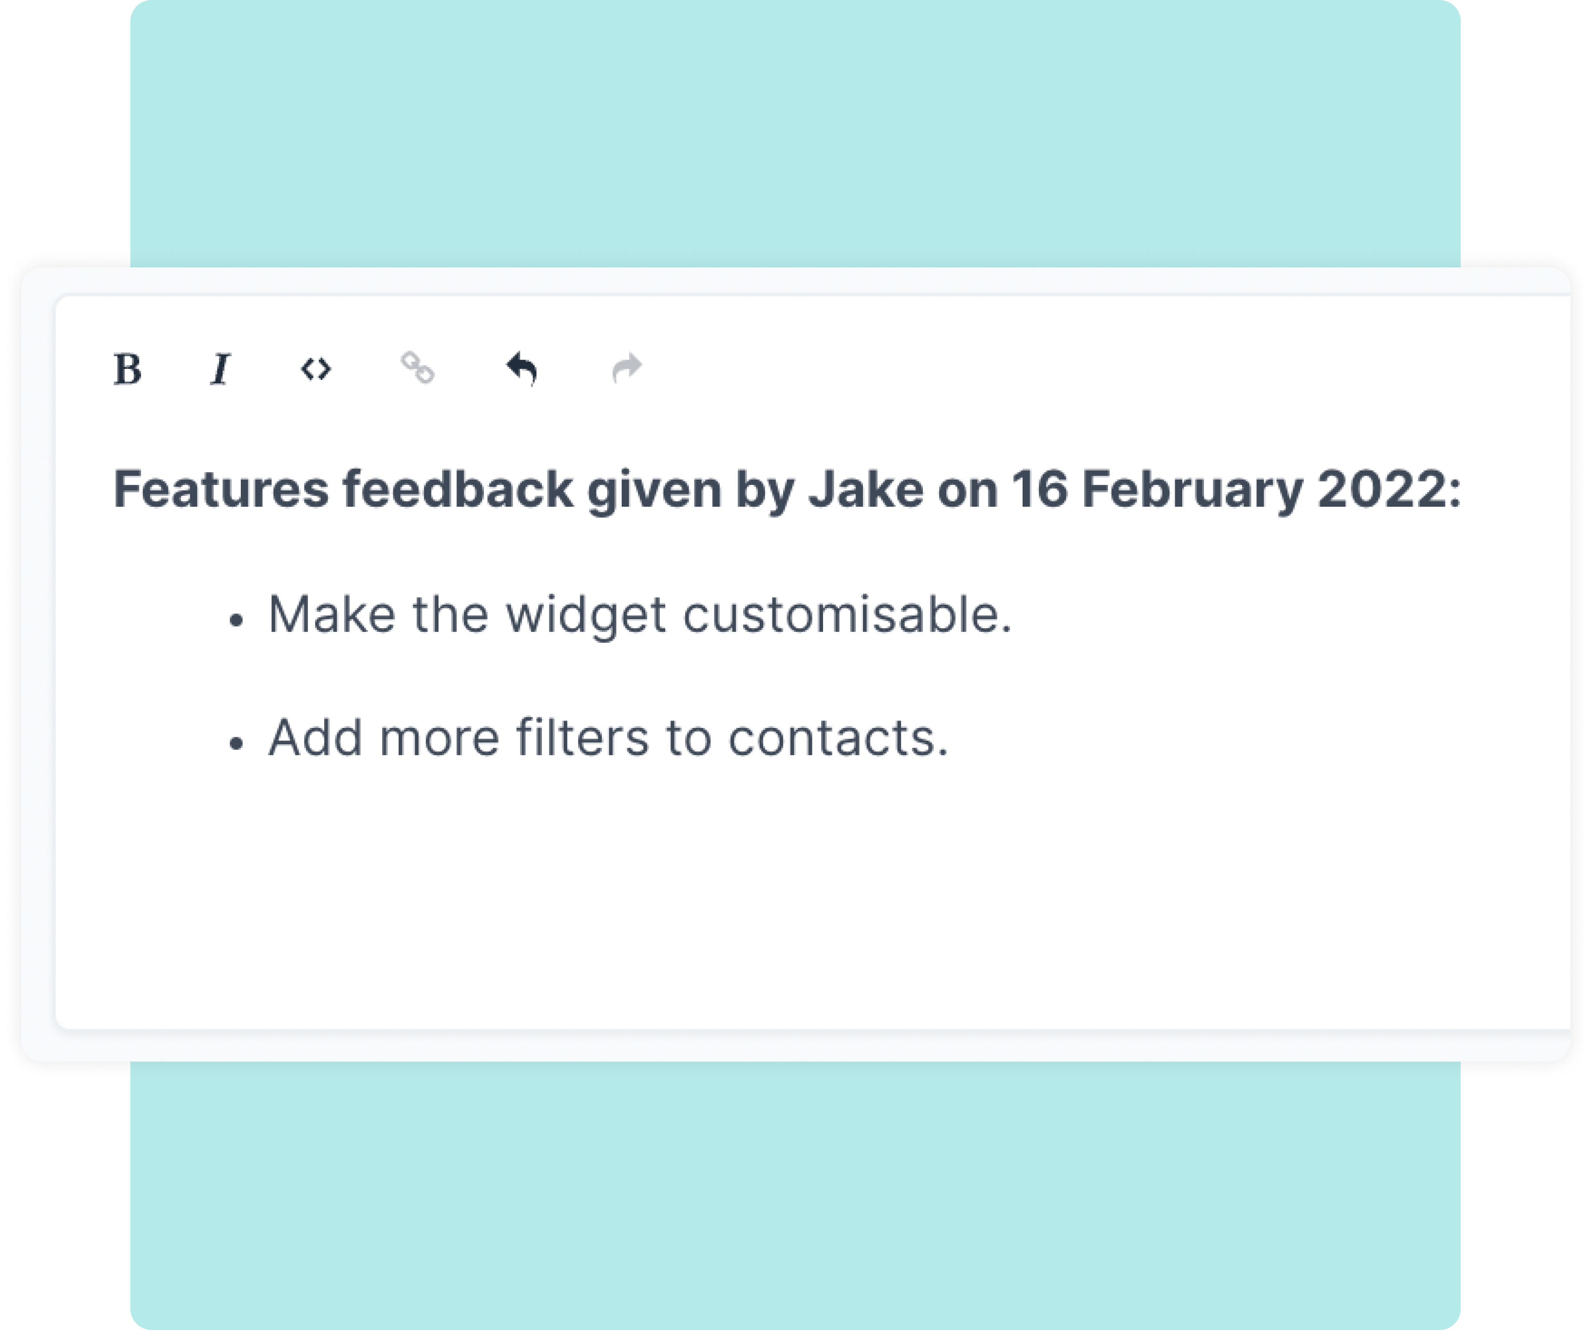
Task: Toggle bold formatting with the B icon
Action: tap(127, 369)
